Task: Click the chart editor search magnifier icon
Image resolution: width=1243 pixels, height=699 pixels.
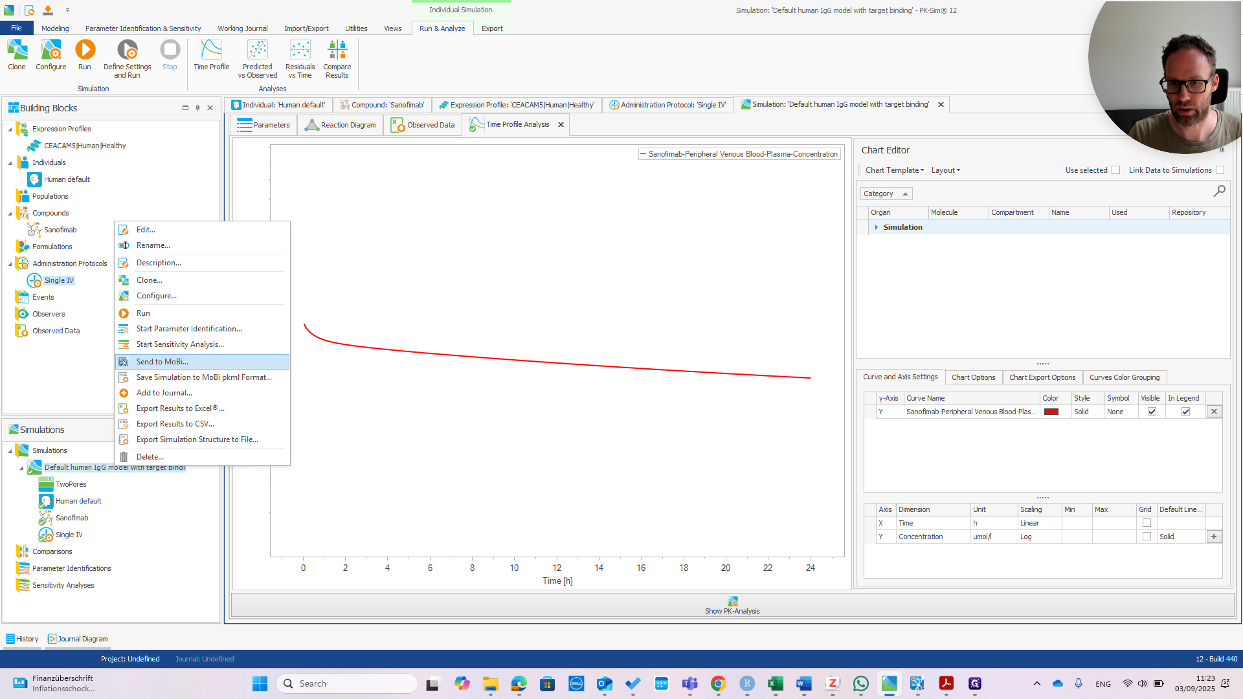Action: [1219, 191]
